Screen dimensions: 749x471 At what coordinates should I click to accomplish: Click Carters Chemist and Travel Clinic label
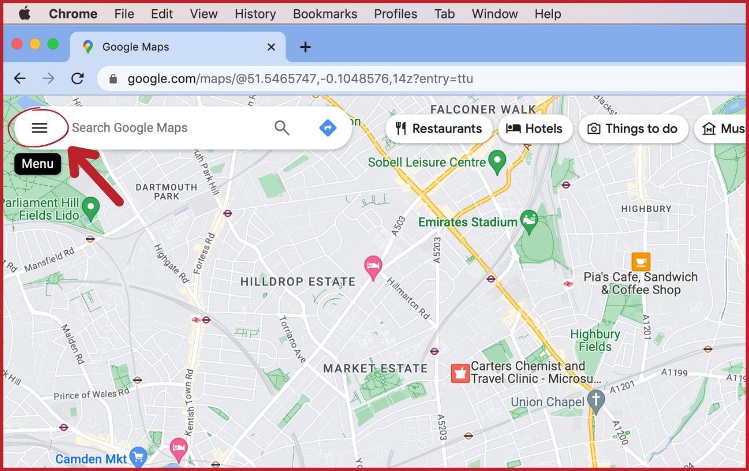tap(536, 372)
